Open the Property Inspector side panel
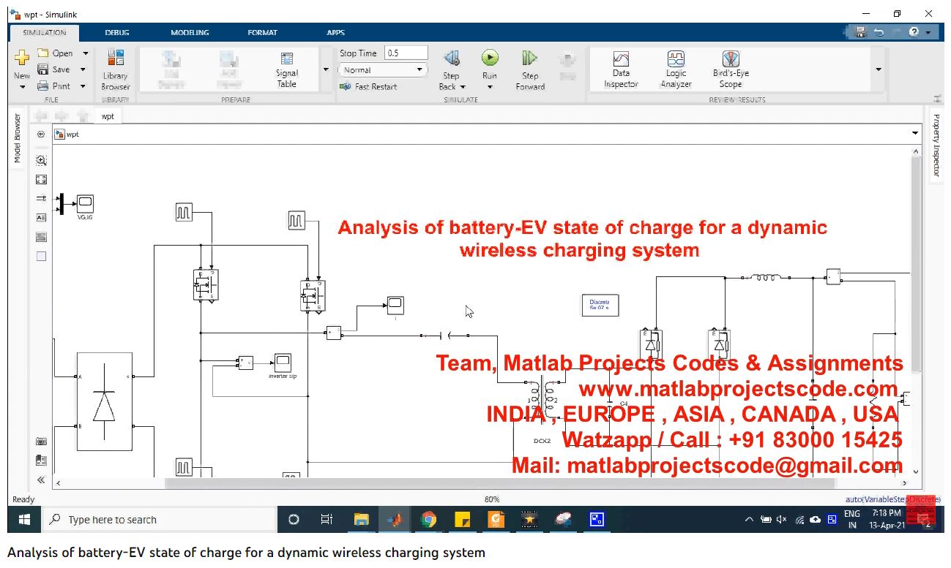 click(936, 145)
